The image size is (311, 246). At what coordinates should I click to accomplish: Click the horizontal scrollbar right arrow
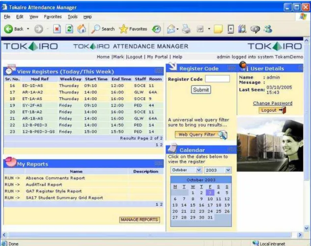(300, 235)
